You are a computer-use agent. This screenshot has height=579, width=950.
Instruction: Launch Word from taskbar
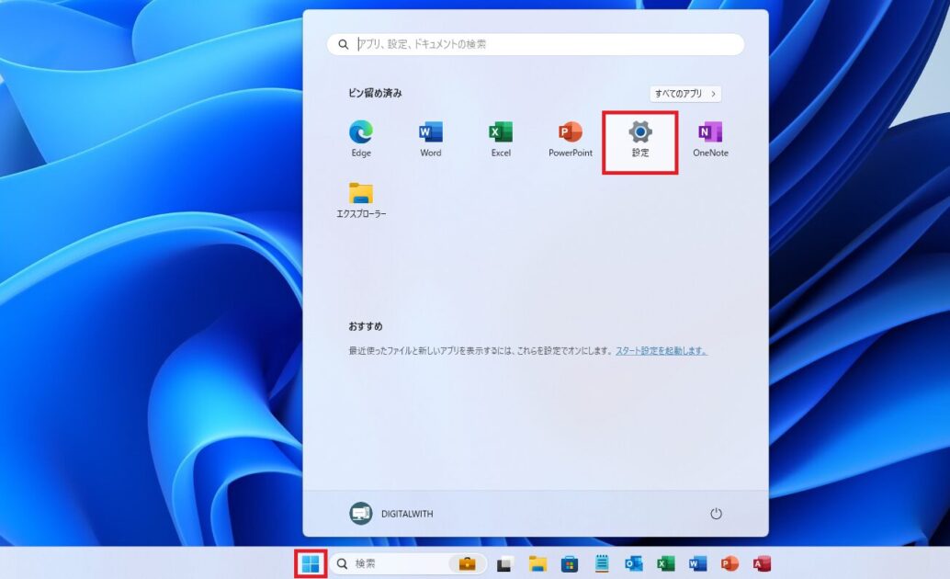pos(698,564)
